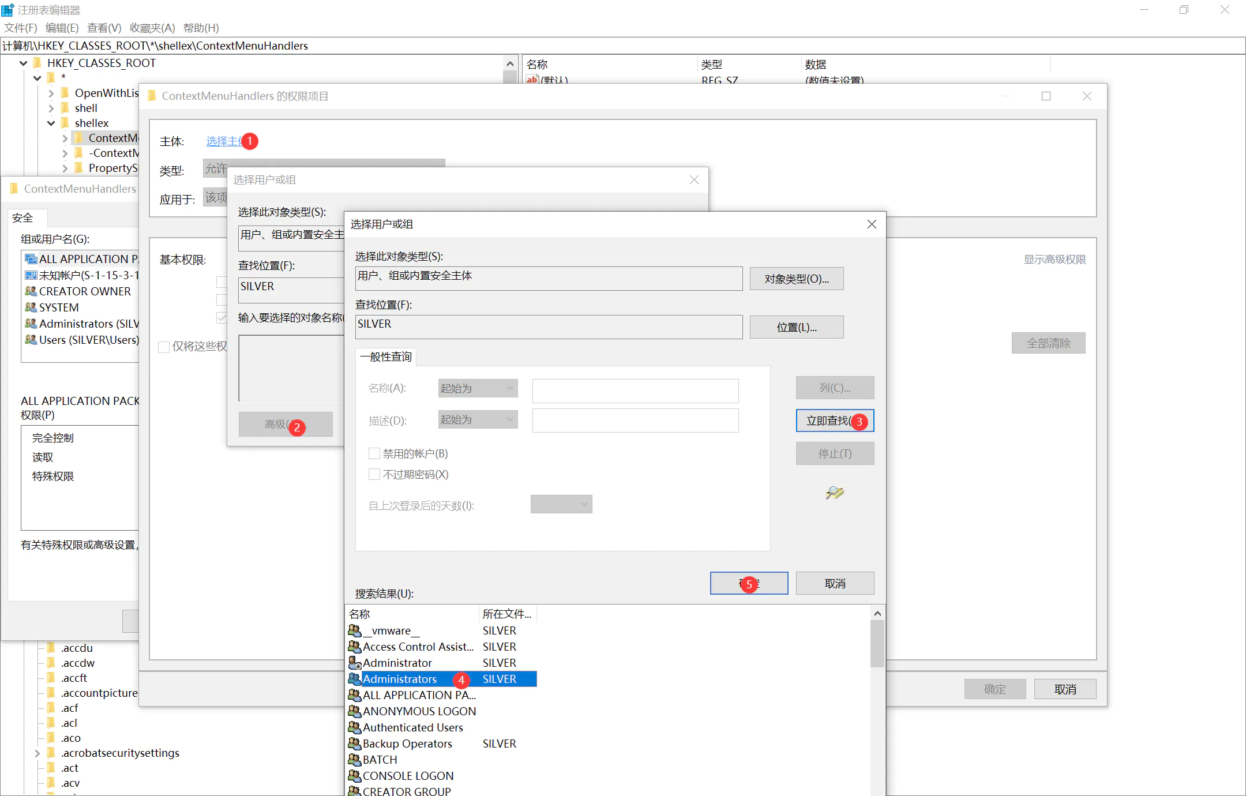Click SYSTEM group icon in security list

click(31, 307)
